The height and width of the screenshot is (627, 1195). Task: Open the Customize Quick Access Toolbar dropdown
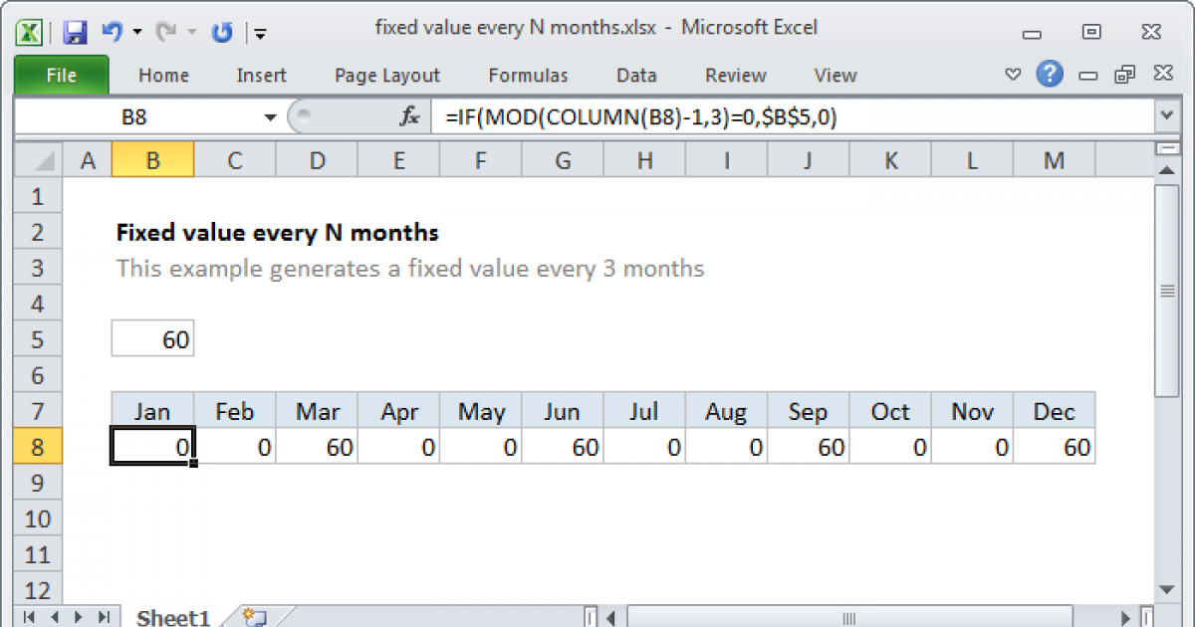pyautogui.click(x=260, y=33)
